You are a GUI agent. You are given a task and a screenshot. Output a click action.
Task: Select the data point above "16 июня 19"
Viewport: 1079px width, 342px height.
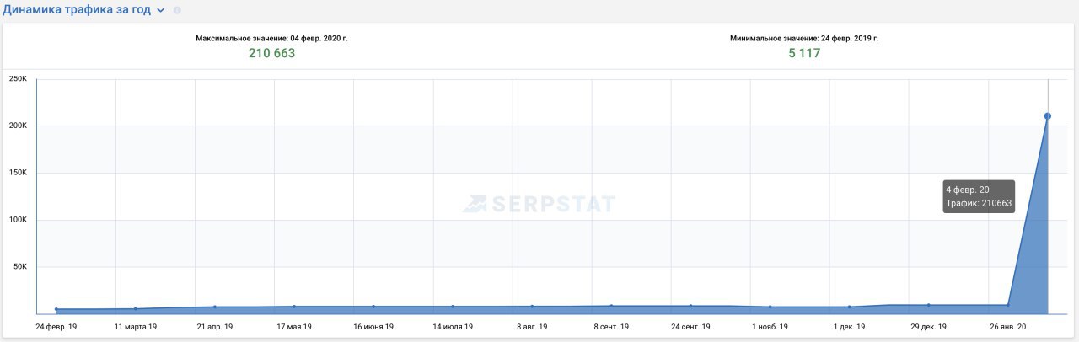tap(373, 307)
